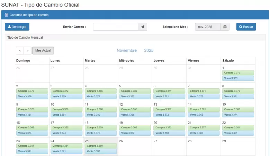This screenshot has width=270, height=156.
Task: Click the 2025 year title
Action: pyautogui.click(x=149, y=50)
